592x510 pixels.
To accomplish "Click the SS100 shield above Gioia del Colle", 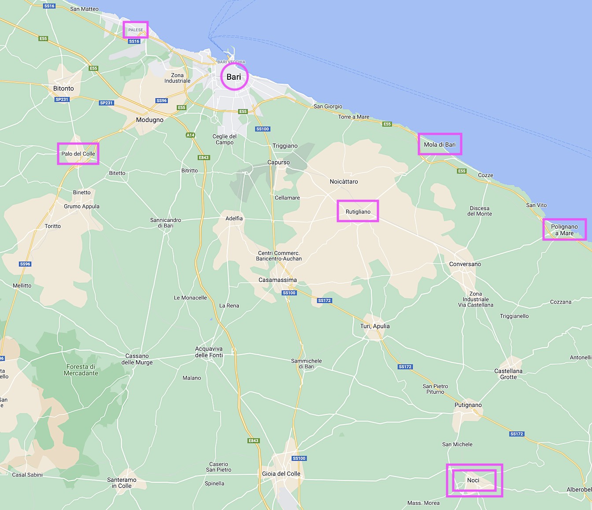I will point(299,458).
